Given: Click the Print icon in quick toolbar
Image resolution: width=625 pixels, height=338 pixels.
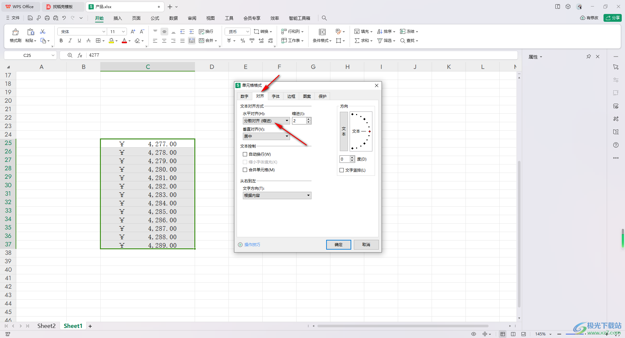Looking at the screenshot, I should pyautogui.click(x=47, y=18).
